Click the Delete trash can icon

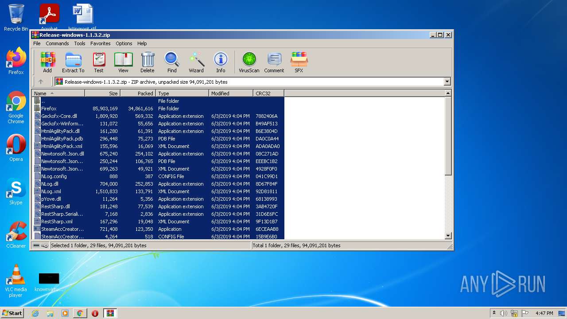click(x=148, y=62)
